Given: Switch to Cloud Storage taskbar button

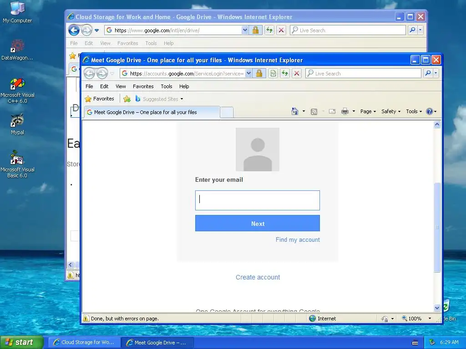Looking at the screenshot, I should 84,342.
